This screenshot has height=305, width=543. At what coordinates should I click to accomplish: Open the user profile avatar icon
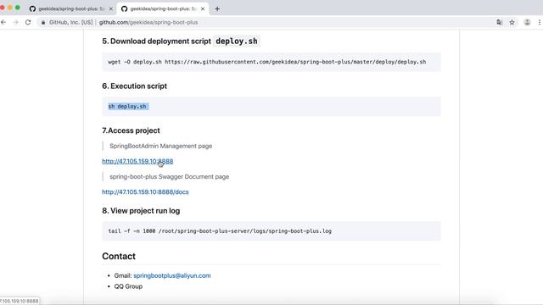[x=527, y=22]
